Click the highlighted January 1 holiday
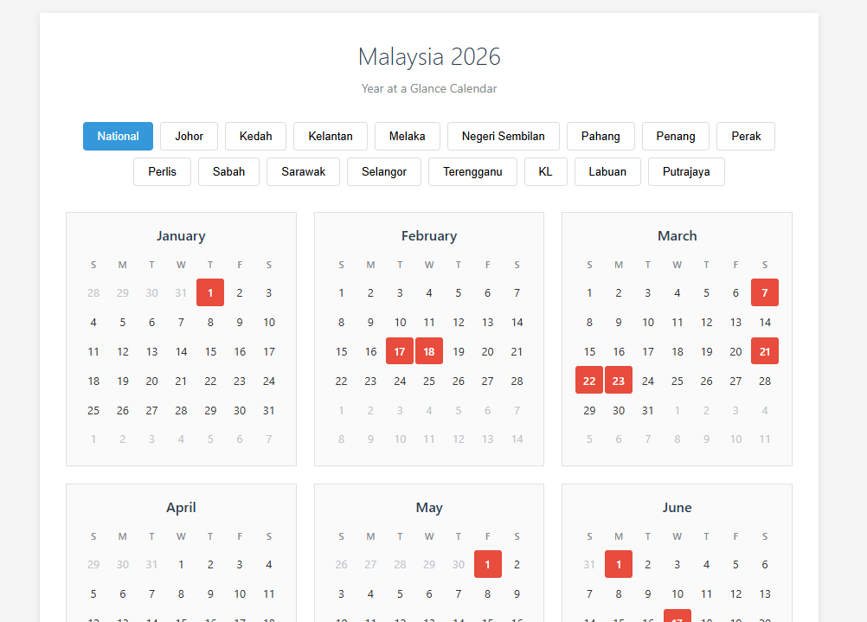The width and height of the screenshot is (867, 622). point(210,292)
